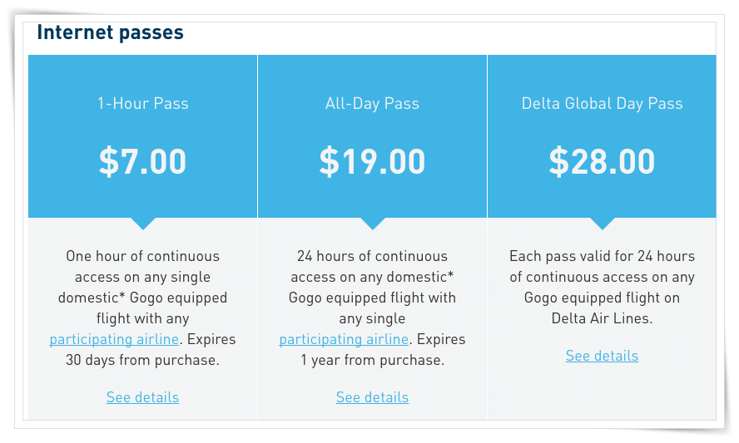Click the pointer arrow below the $19.00 card
Viewport: 739px width, 443px height.
tap(372, 224)
